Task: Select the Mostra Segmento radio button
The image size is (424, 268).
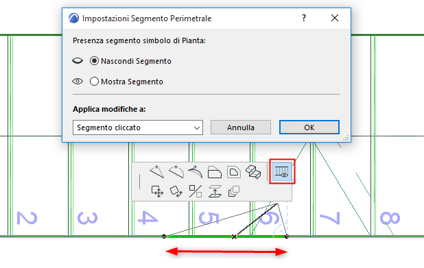Action: click(x=94, y=82)
